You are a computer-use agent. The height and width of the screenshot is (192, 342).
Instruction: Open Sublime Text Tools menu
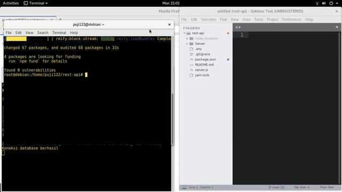coord(259,19)
